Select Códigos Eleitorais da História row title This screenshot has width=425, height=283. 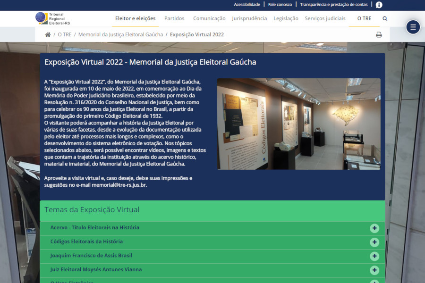tap(86, 241)
